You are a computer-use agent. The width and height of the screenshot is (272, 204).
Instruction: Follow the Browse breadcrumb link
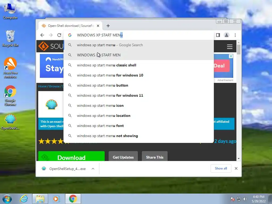coord(54,86)
